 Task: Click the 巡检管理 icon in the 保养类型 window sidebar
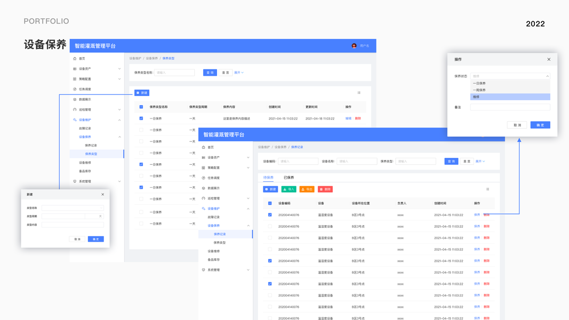[75, 109]
